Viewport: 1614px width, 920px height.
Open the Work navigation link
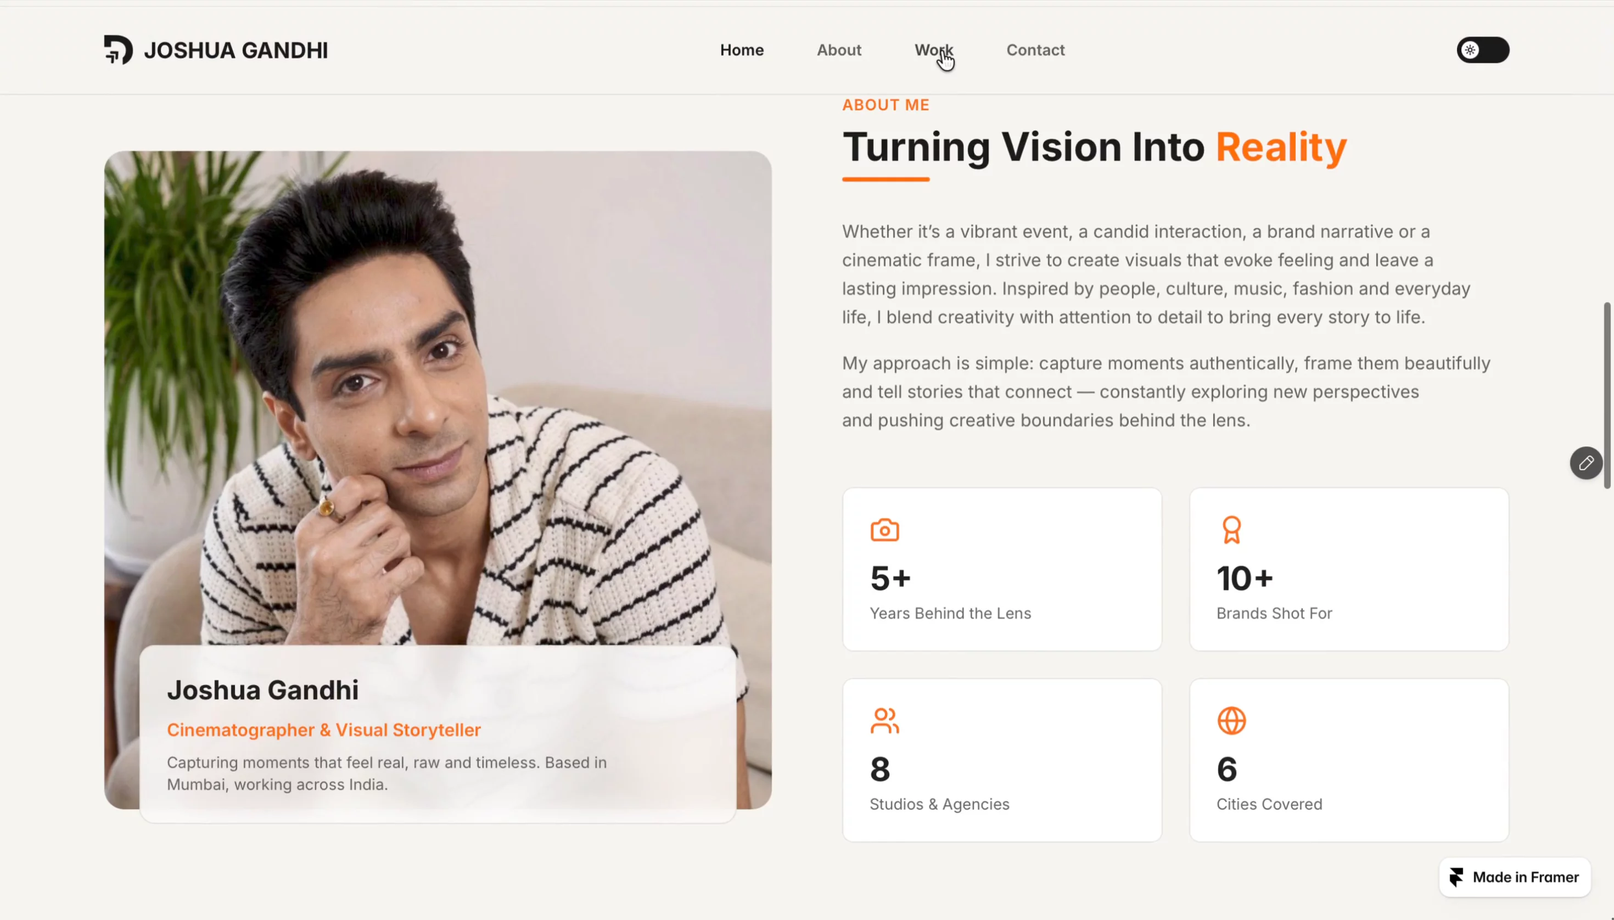pyautogui.click(x=933, y=50)
